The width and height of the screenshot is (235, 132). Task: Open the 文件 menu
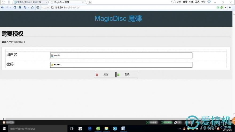(179, 2)
